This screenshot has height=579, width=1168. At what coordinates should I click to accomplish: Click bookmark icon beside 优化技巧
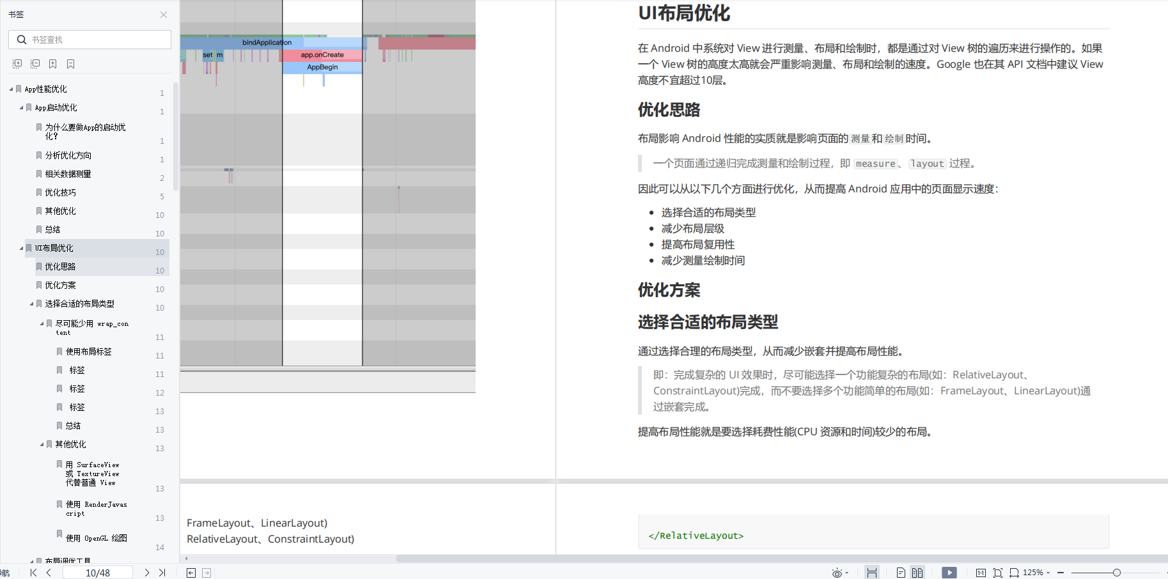click(39, 192)
